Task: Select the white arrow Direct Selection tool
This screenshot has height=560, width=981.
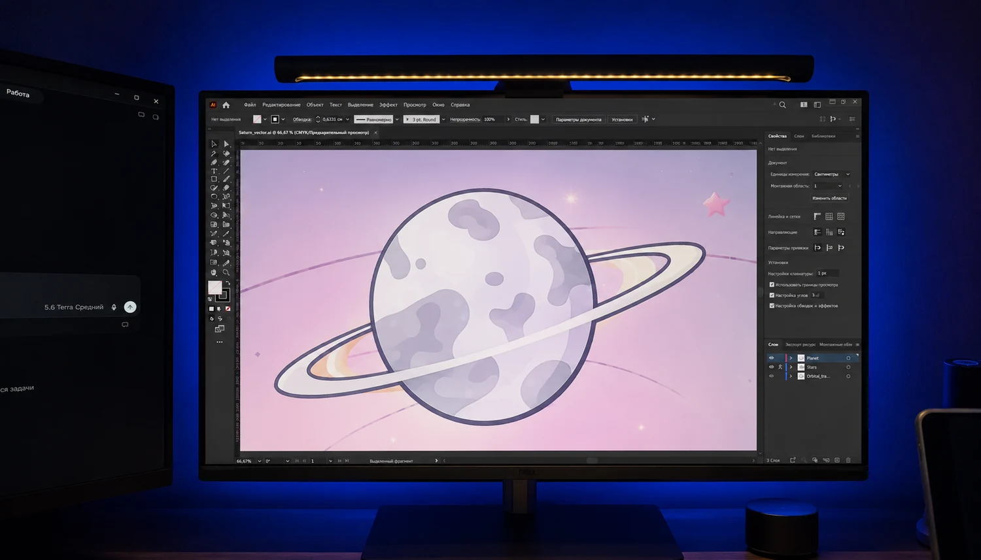Action: (226, 144)
